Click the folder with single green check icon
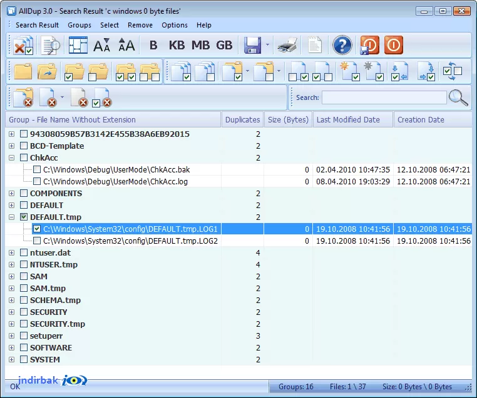Image resolution: width=477 pixels, height=398 pixels. pos(74,71)
